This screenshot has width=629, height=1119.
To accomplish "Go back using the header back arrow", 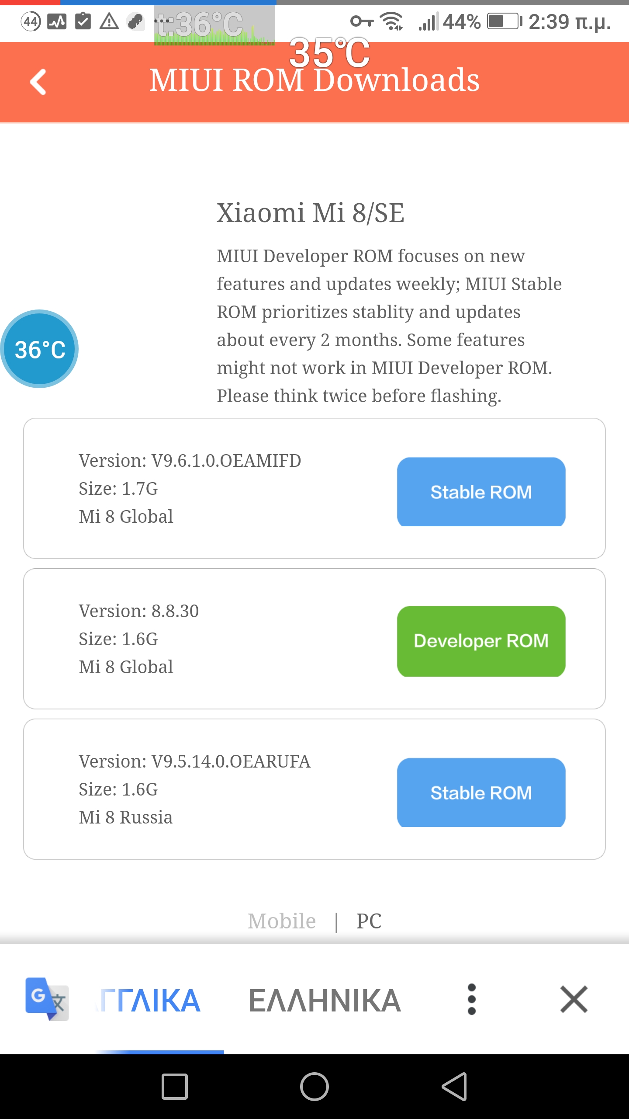I will (38, 82).
